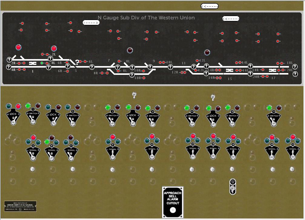Click the '6L' signal label
This screenshot has width=305, height=220.
tap(91, 62)
